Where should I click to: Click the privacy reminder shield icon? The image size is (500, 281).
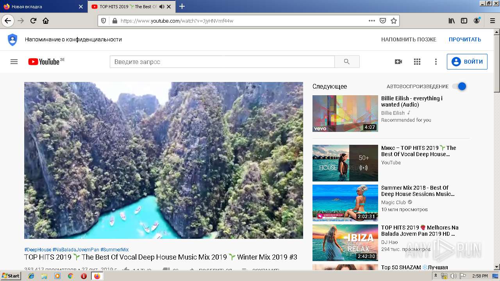point(12,39)
